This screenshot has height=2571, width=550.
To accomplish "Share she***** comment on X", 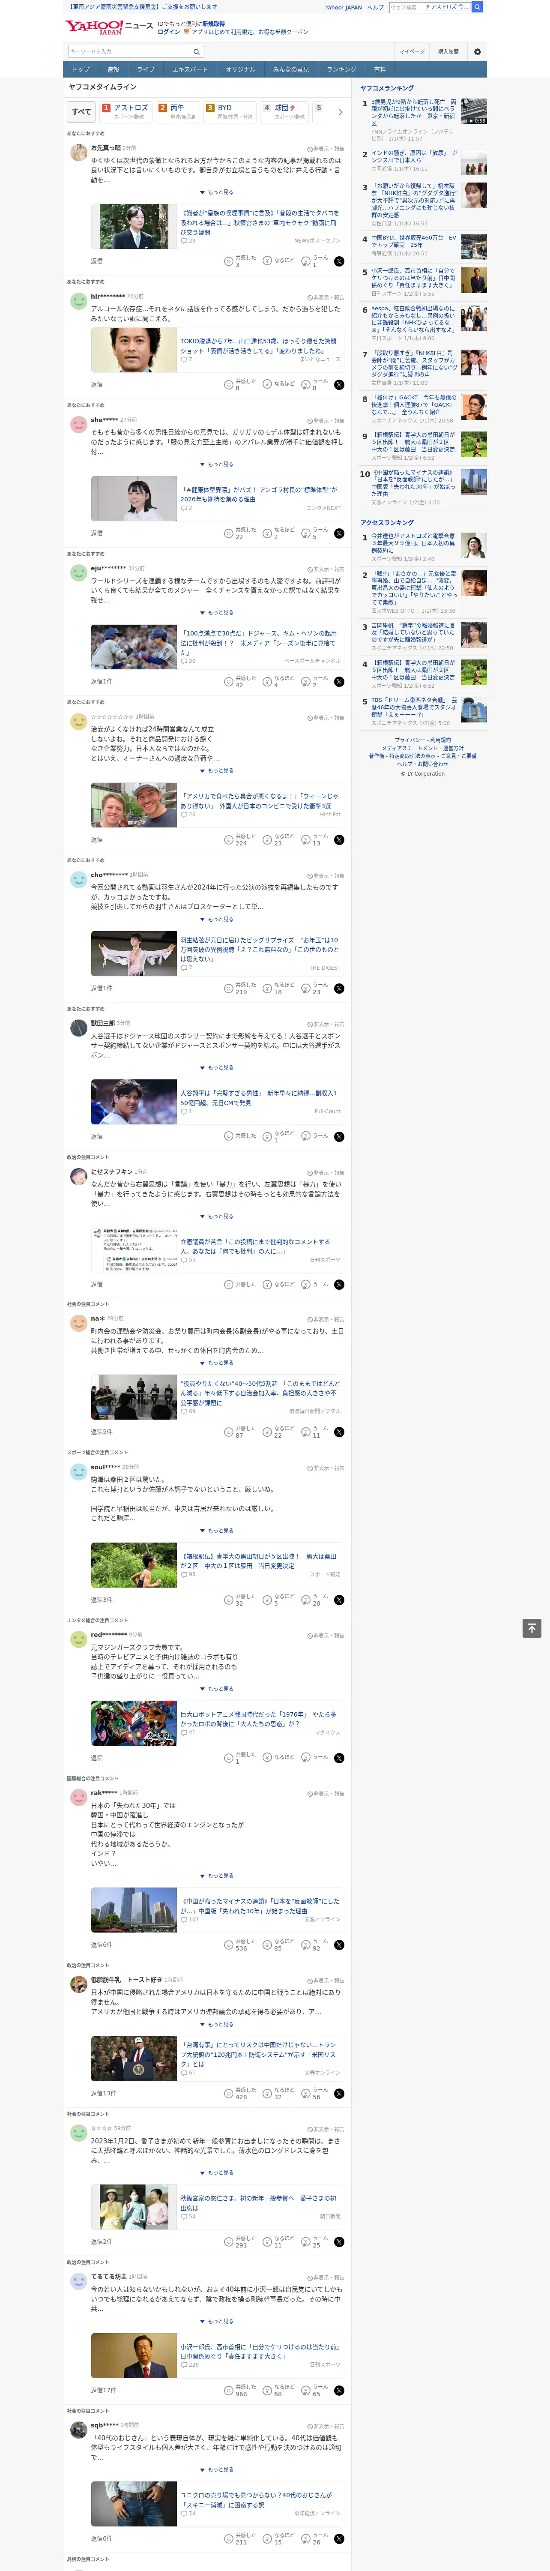I will point(338,533).
